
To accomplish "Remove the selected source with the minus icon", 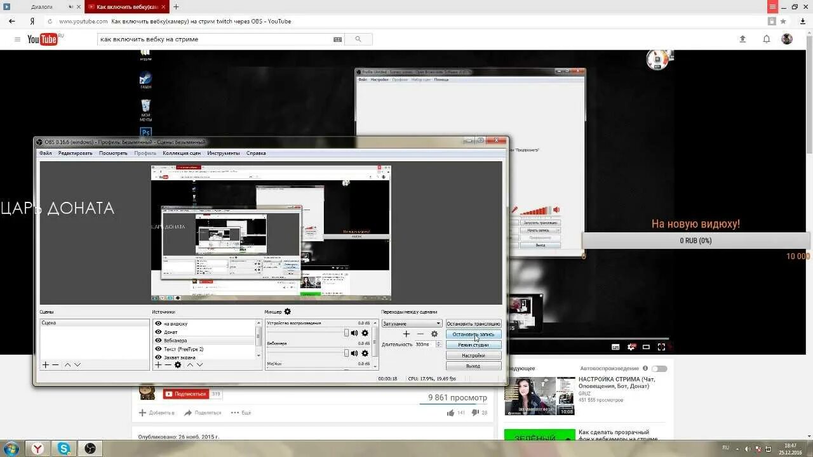I will pyautogui.click(x=168, y=365).
